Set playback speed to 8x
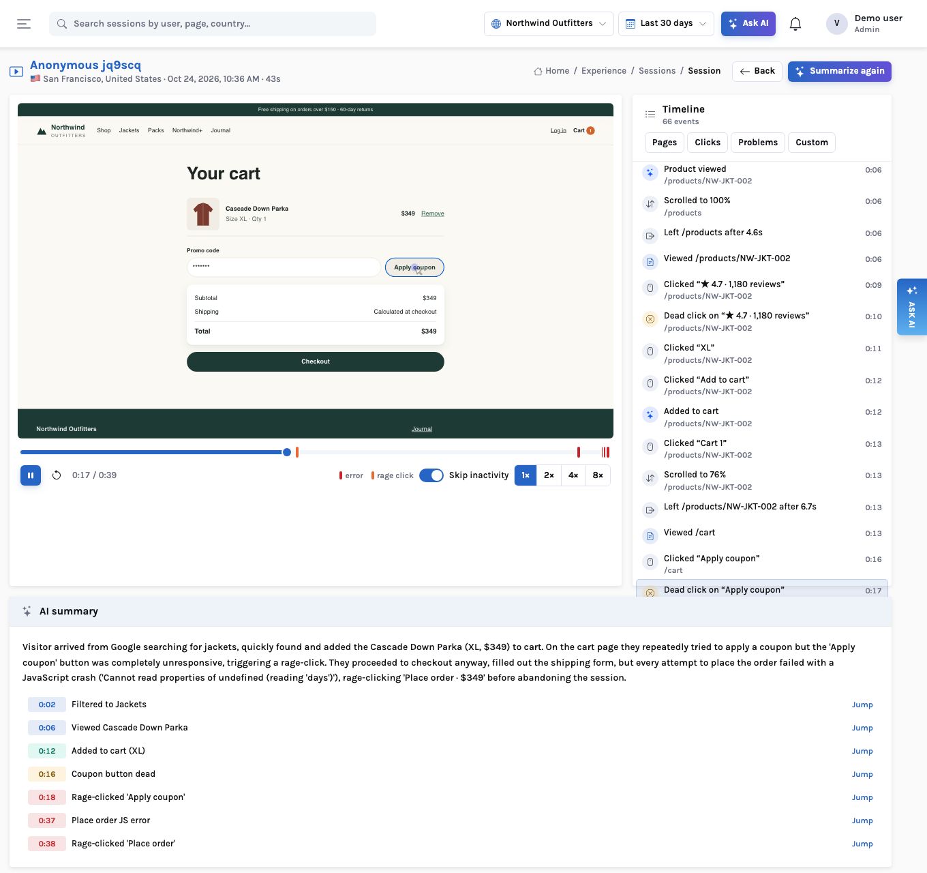Image resolution: width=927 pixels, height=873 pixels. [x=598, y=475]
